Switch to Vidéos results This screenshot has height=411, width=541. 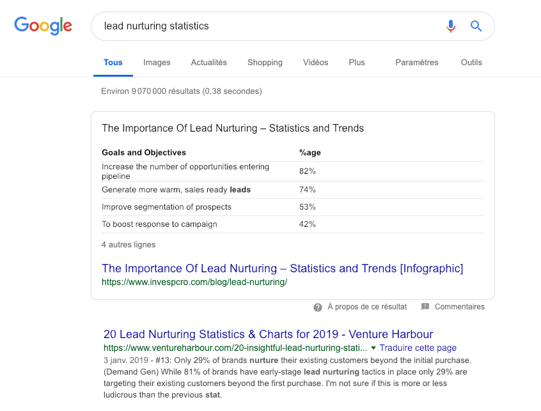[315, 63]
